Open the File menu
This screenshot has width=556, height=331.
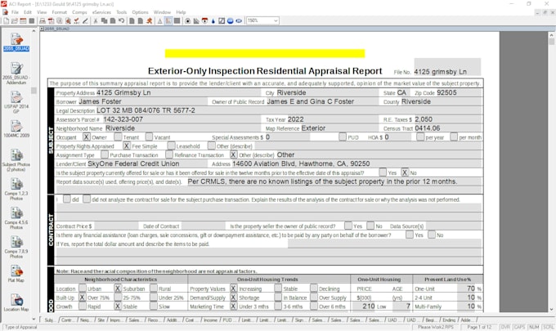click(x=15, y=12)
